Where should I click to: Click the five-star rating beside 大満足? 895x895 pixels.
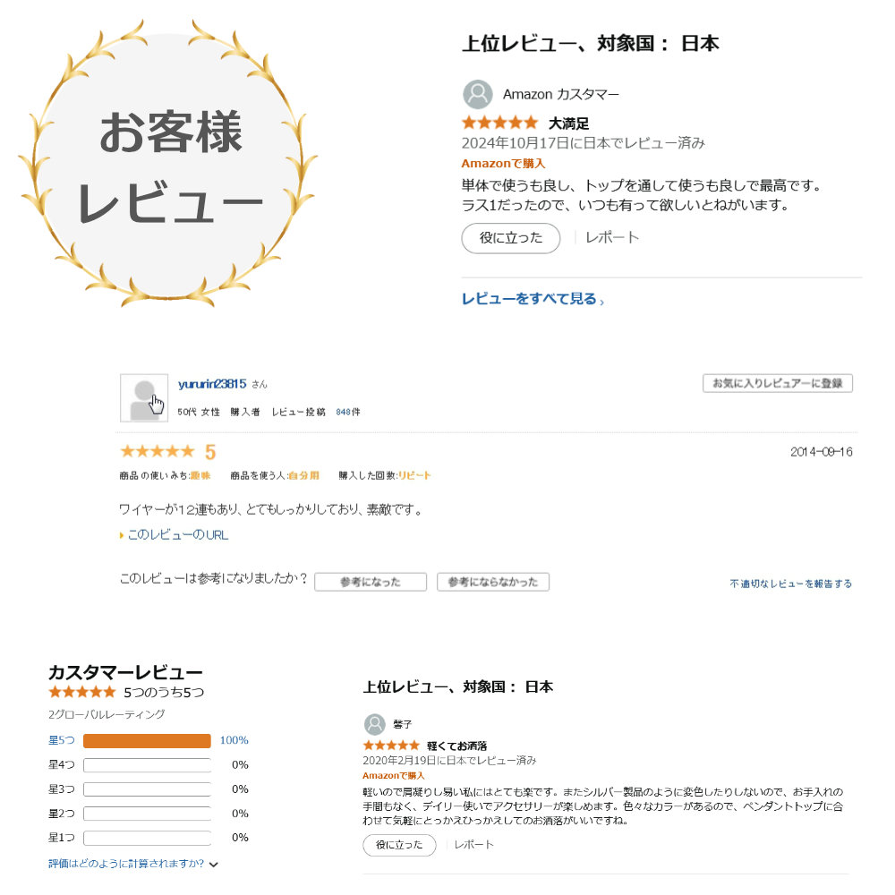499,122
